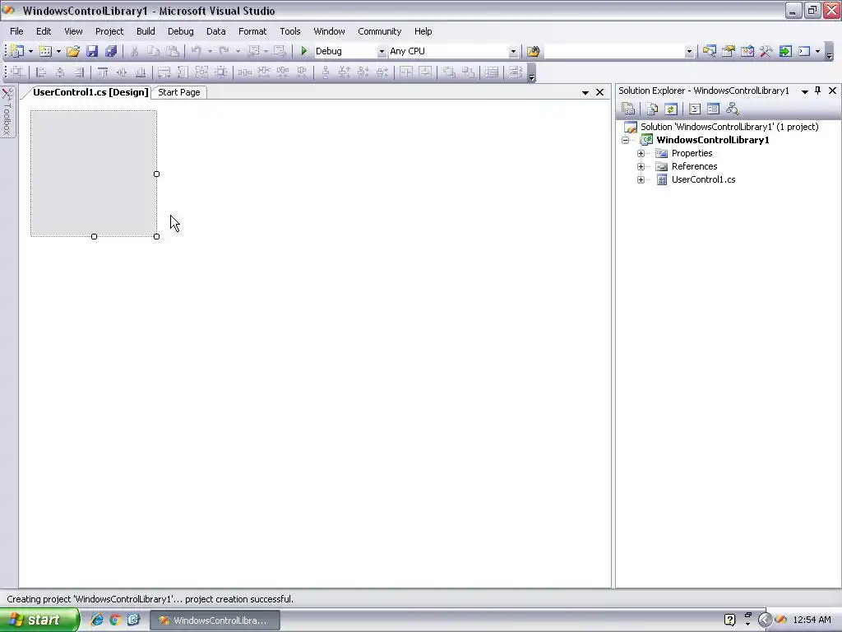Open the Community menu
Viewport: 842px width, 632px height.
(x=380, y=31)
